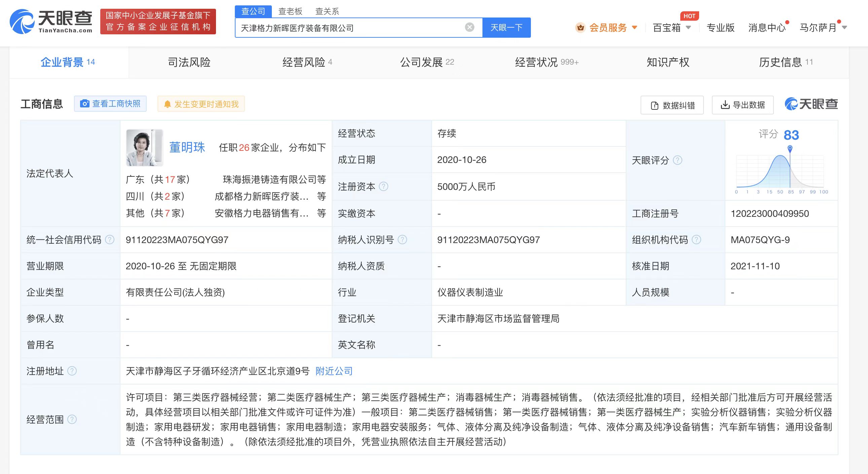The height and width of the screenshot is (474, 868).
Task: Click the help icon next to 纳税人识别号
Action: pyautogui.click(x=402, y=240)
